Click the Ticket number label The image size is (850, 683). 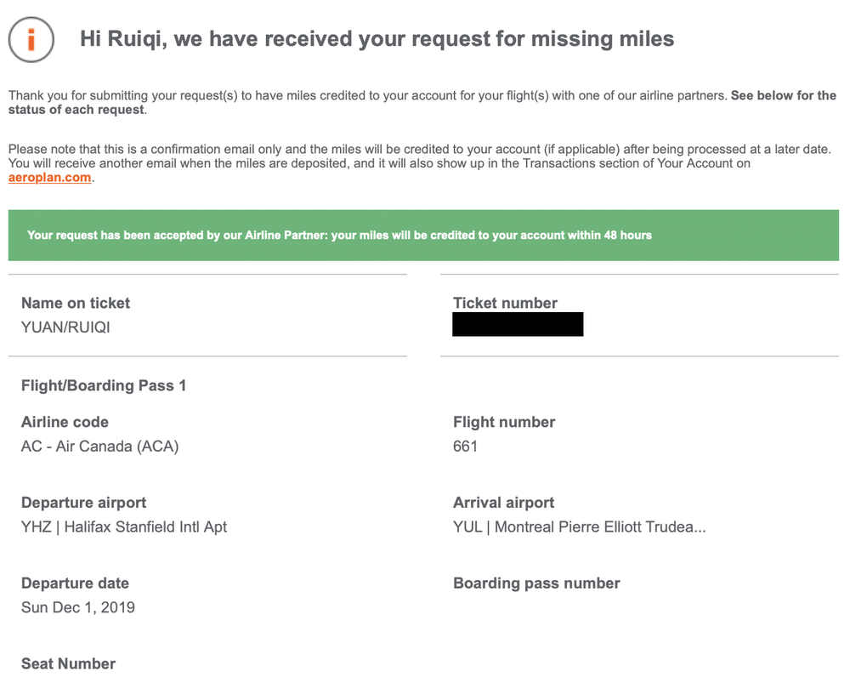(x=505, y=303)
